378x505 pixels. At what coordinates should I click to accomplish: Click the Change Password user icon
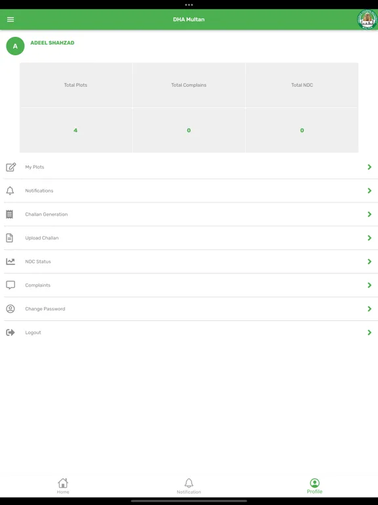click(x=10, y=308)
